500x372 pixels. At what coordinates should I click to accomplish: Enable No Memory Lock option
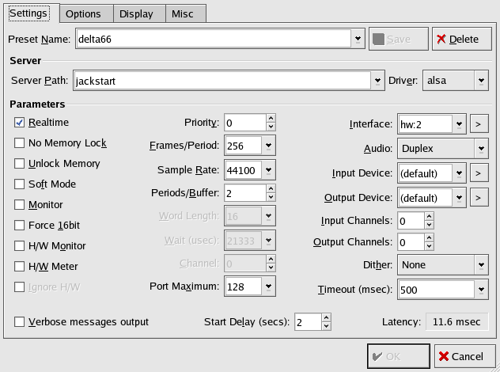[20, 143]
